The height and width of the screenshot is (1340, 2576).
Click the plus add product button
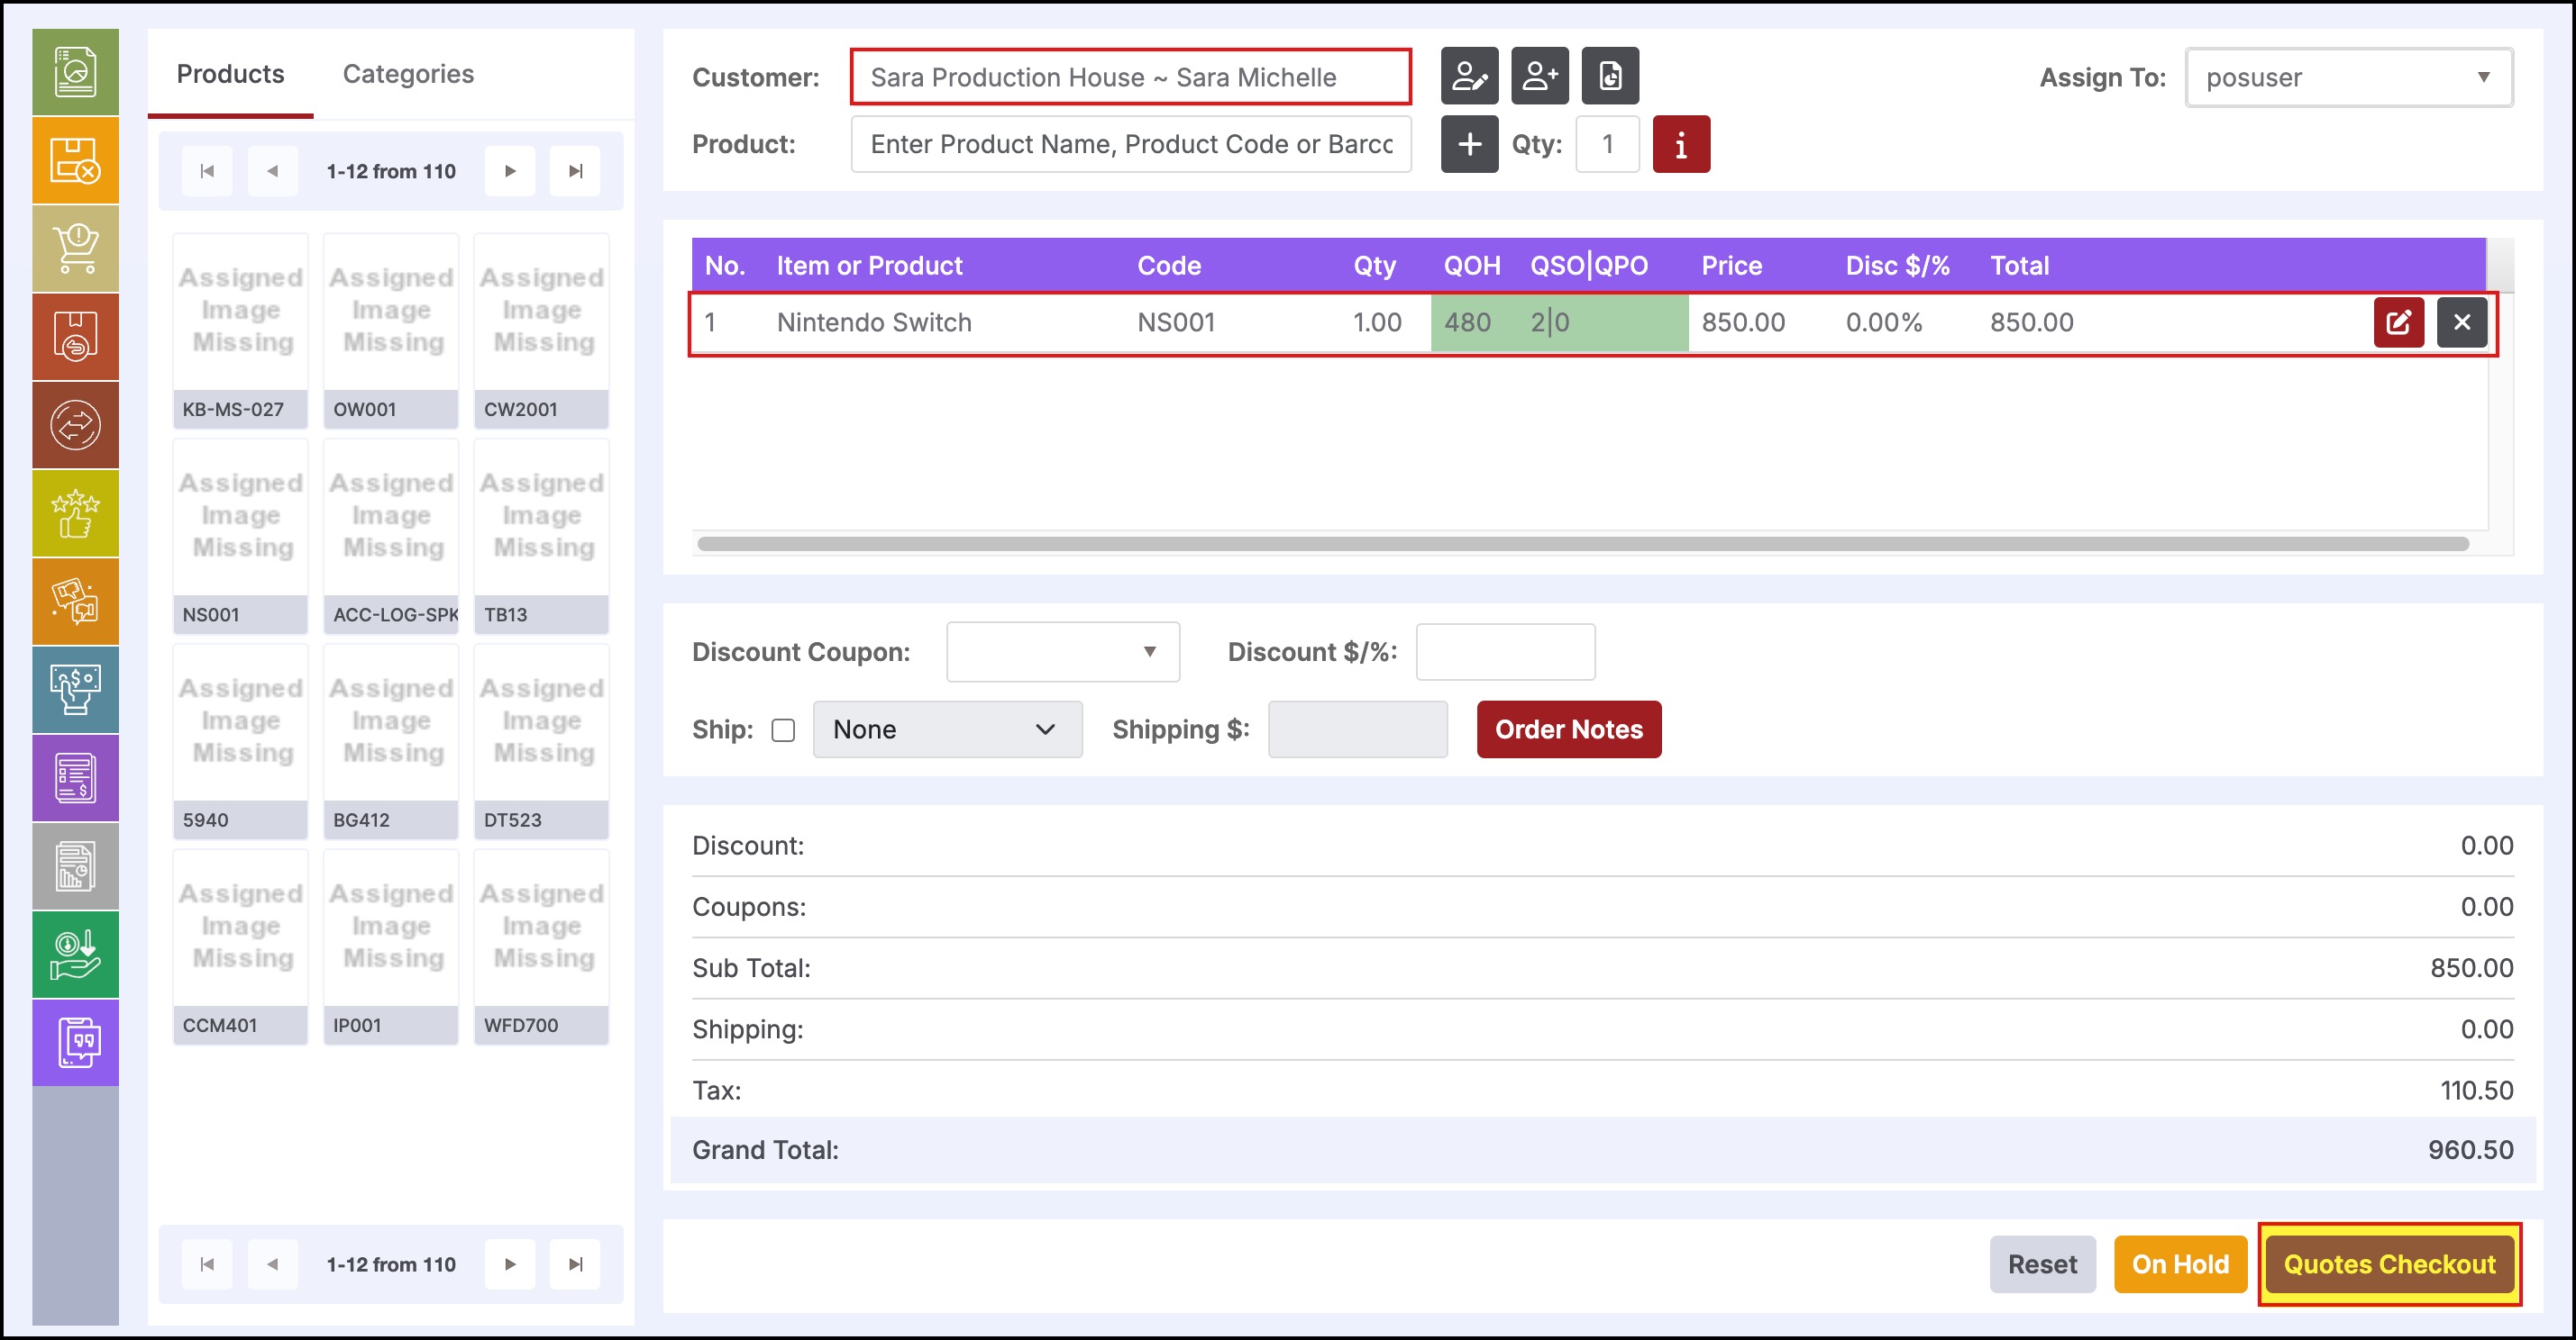[x=1469, y=144]
